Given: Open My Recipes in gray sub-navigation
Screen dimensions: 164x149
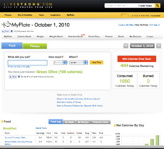Looking at the screenshot, I should pos(135,36).
